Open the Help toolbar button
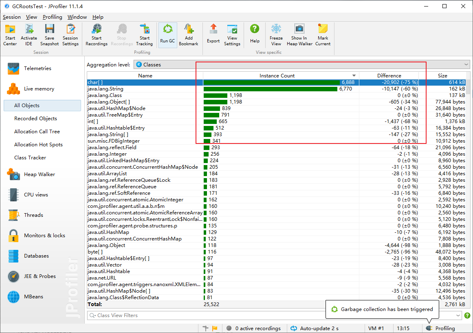Viewport: 473px width, 333px height. [x=255, y=34]
